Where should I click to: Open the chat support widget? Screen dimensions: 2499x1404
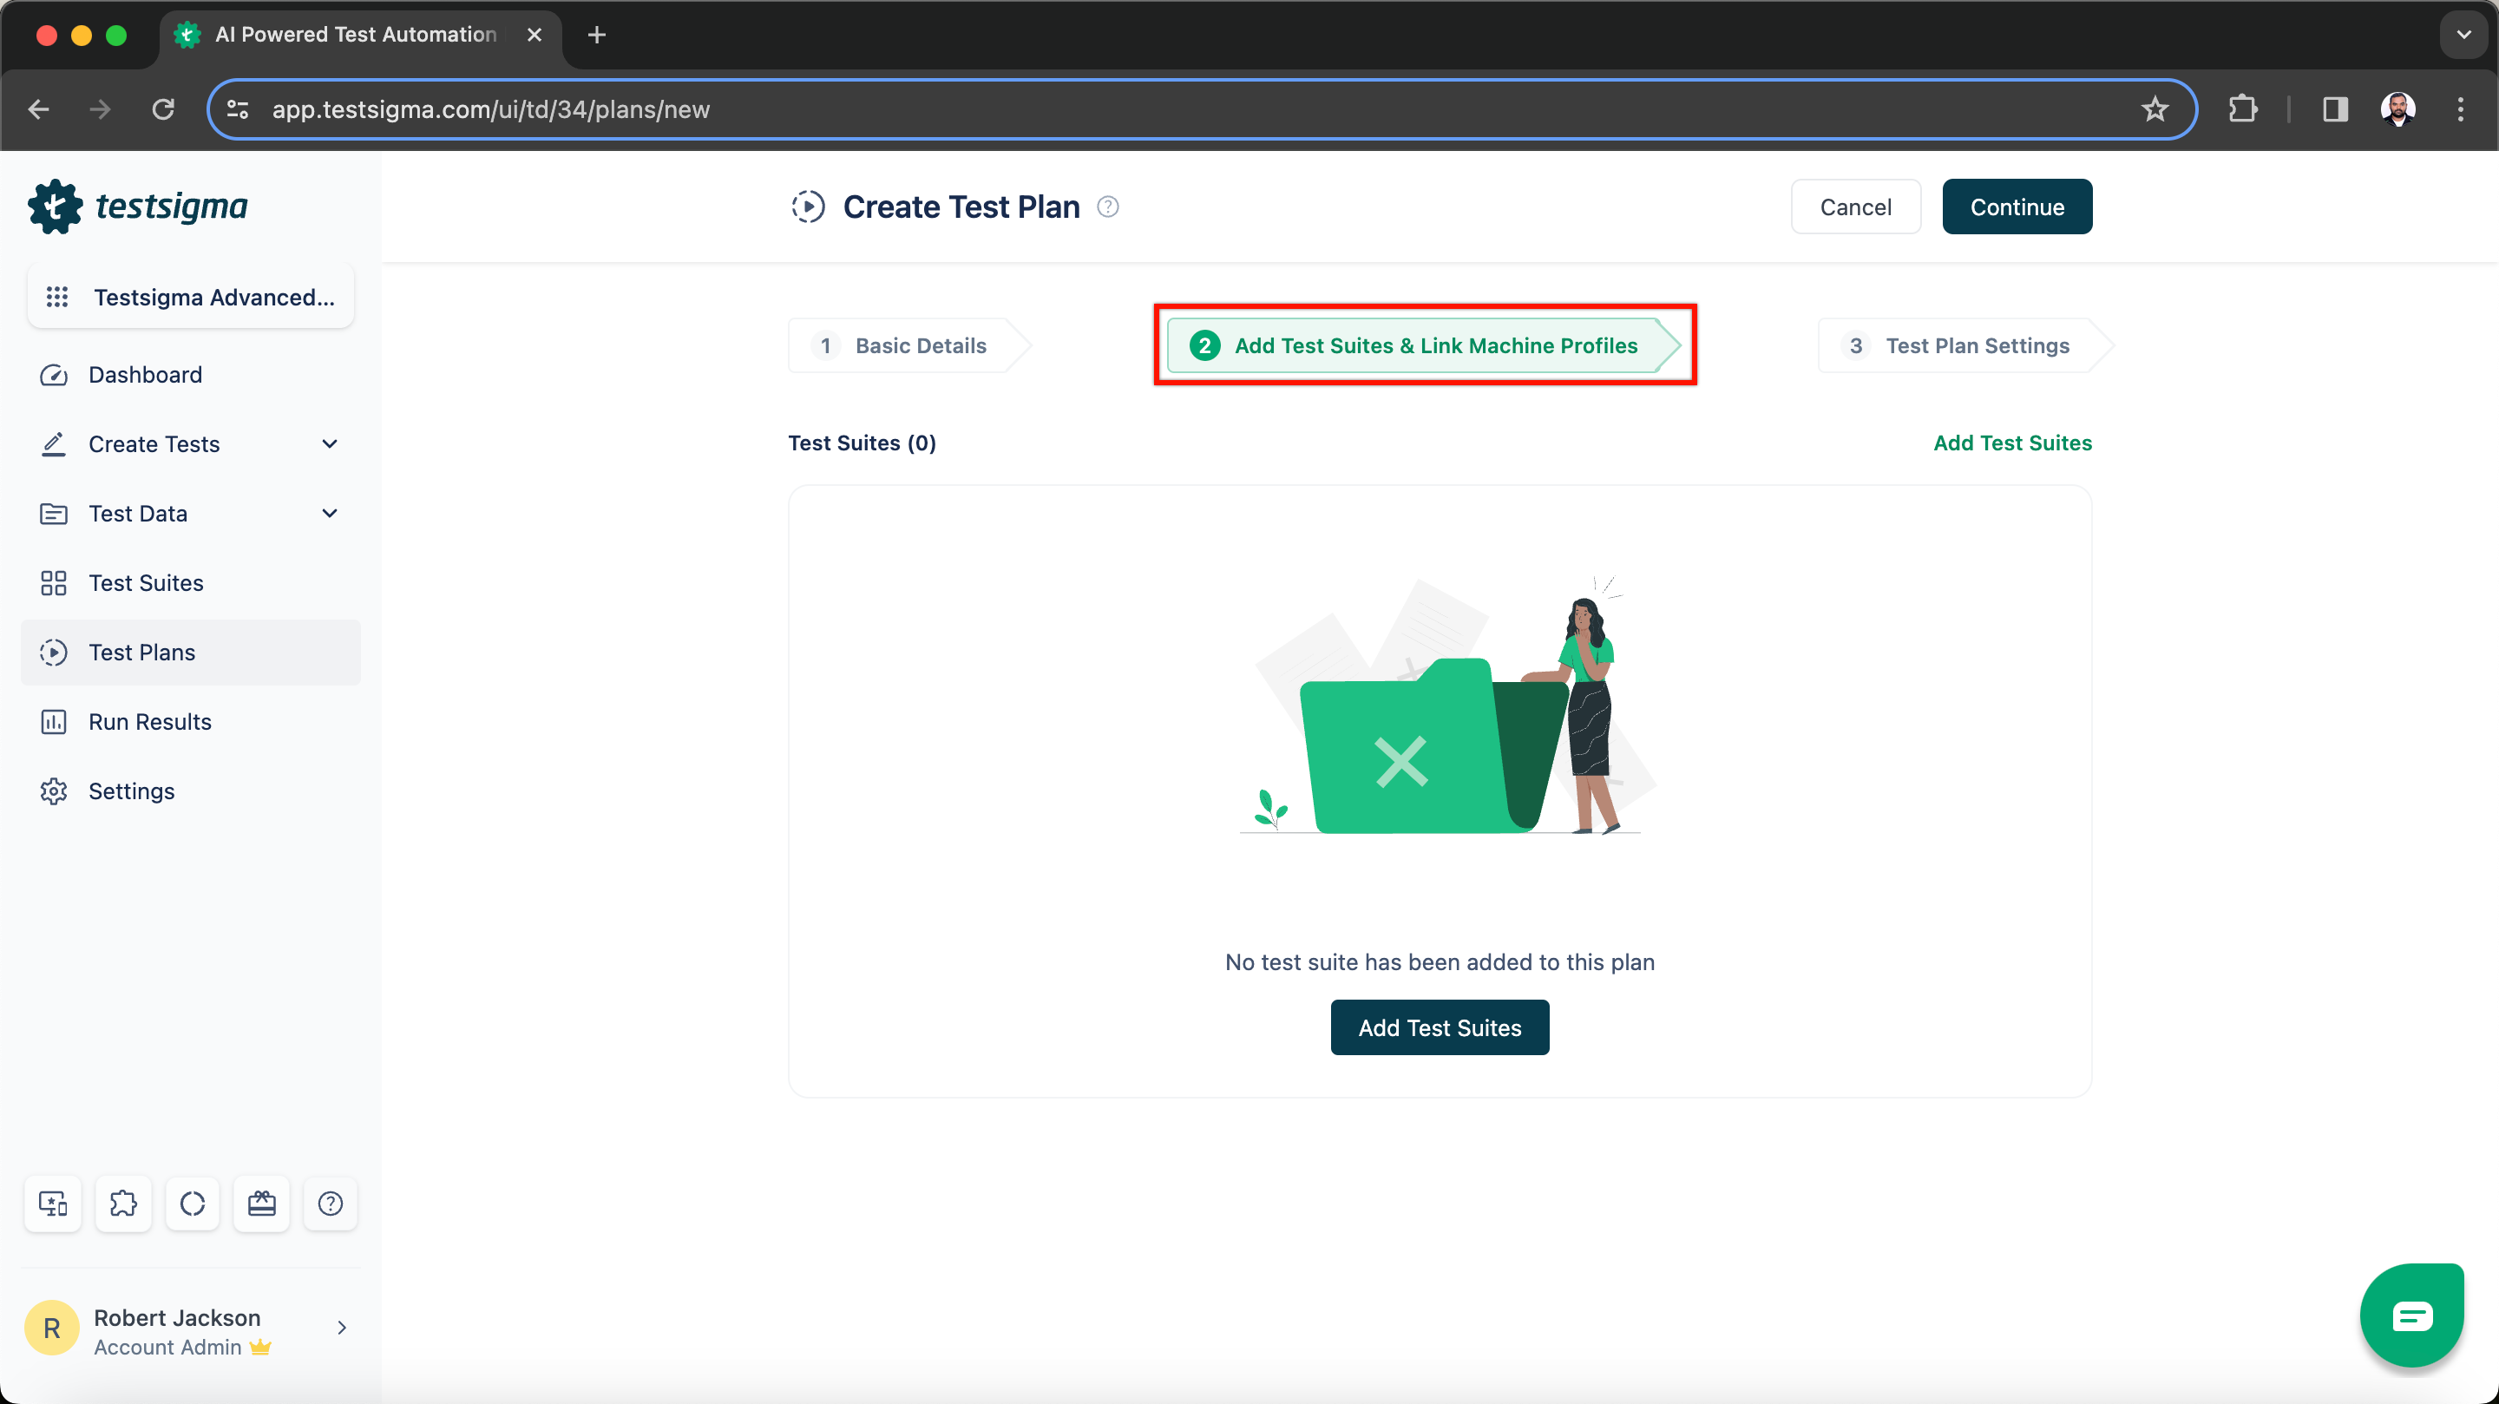pyautogui.click(x=2411, y=1315)
